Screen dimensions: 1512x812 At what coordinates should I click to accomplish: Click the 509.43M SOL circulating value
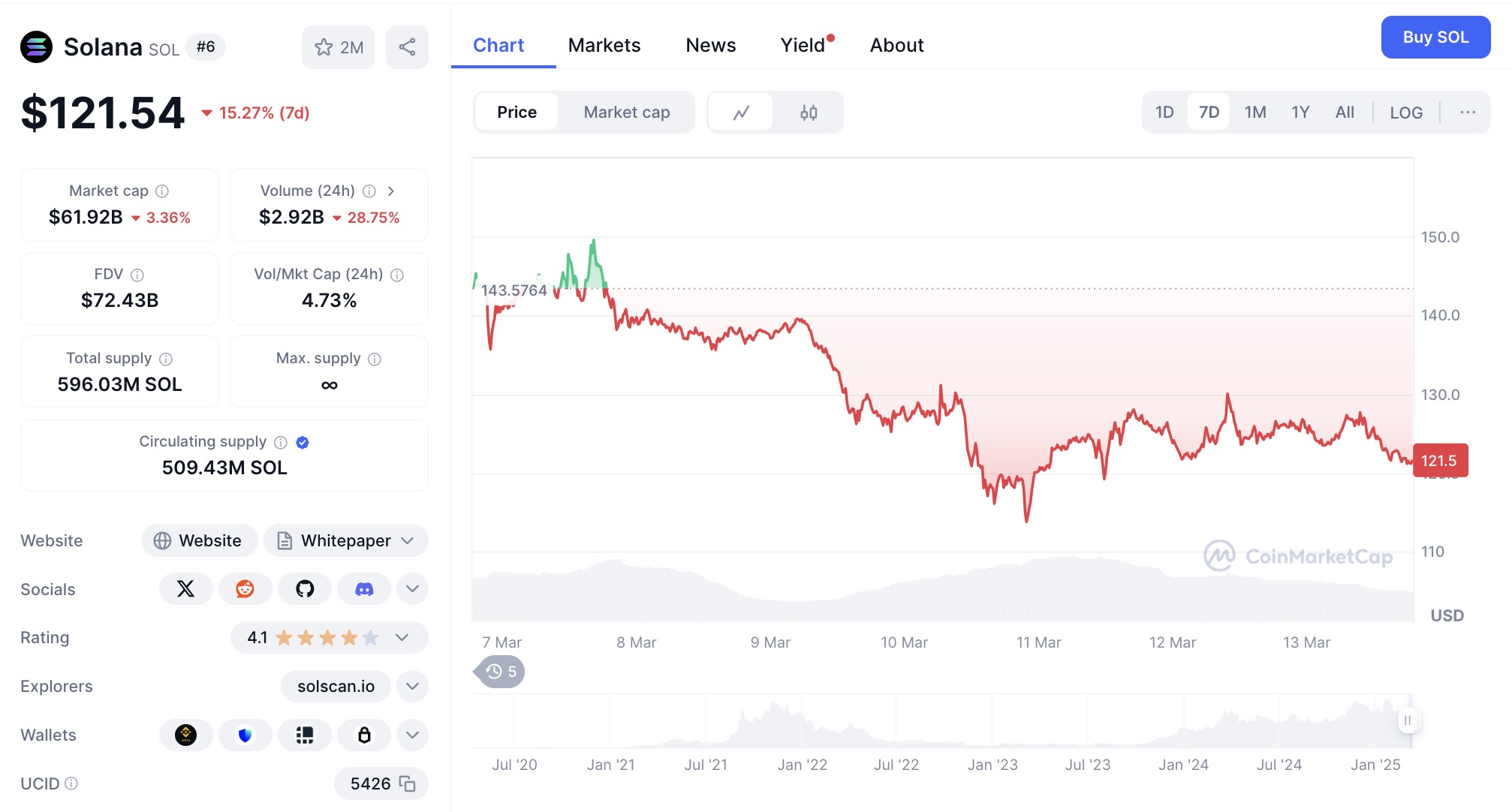pos(224,468)
